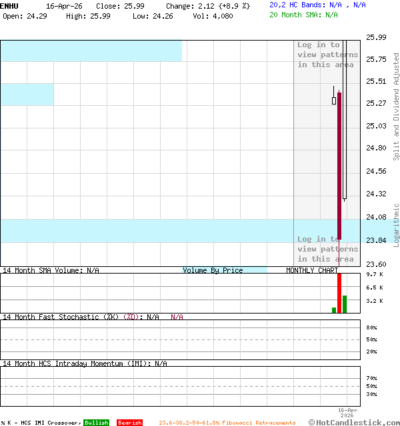This screenshot has width=400, height=426.
Task: Click the upper 'Log in to view patterns' notice
Action: point(327,55)
